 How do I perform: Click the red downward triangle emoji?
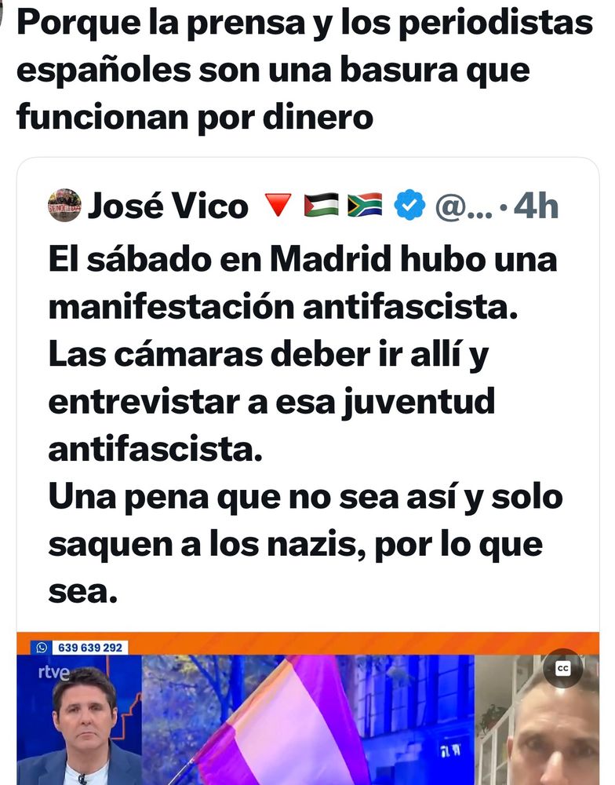click(x=278, y=205)
